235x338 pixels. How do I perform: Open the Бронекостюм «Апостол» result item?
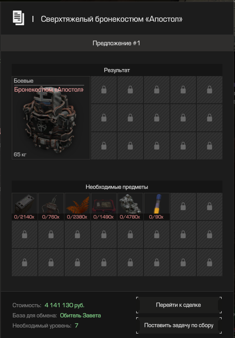(51, 118)
